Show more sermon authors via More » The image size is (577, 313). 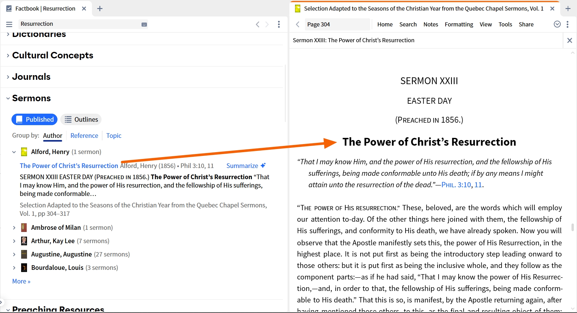click(x=21, y=281)
